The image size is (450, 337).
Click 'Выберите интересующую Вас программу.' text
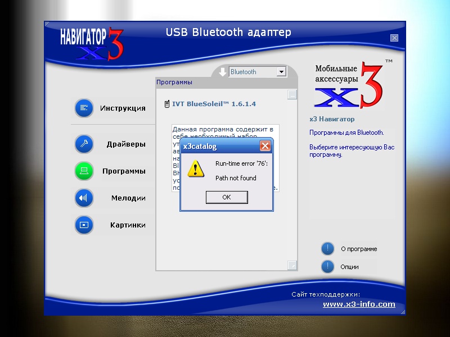[352, 151]
